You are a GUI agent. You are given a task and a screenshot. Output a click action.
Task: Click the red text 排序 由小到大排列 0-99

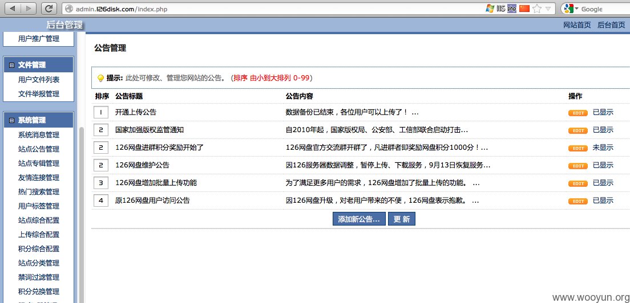coord(272,78)
